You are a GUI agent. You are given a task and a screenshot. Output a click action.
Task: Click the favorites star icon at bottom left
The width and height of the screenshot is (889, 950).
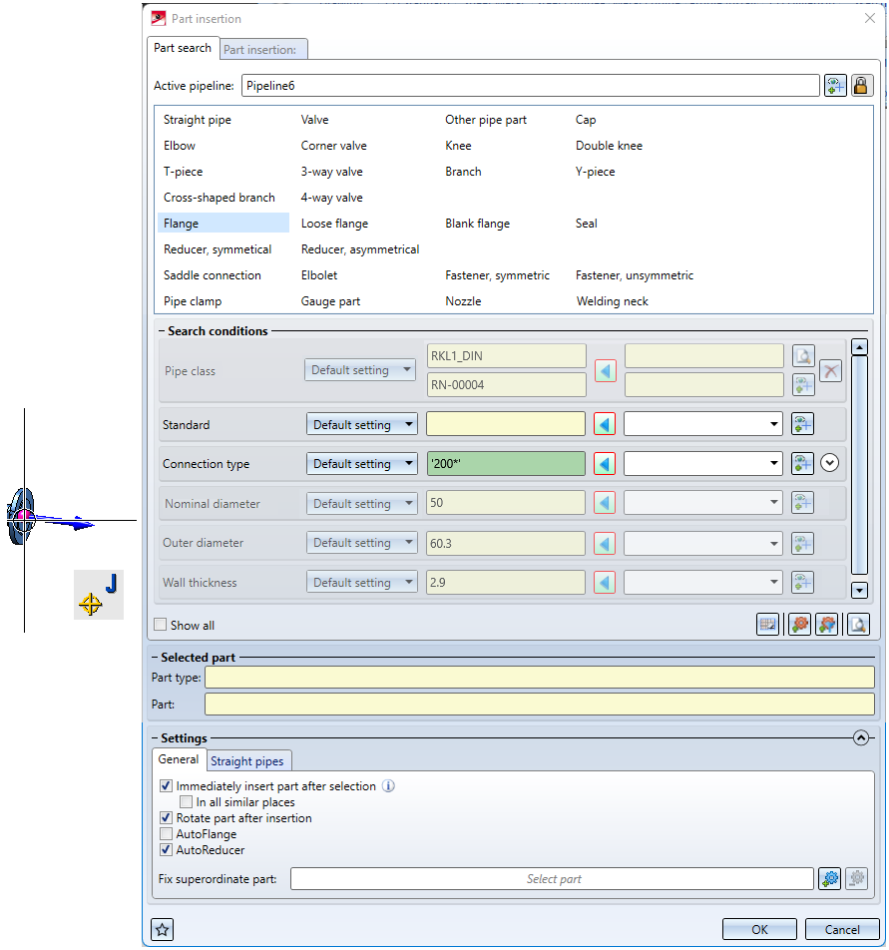coord(162,929)
